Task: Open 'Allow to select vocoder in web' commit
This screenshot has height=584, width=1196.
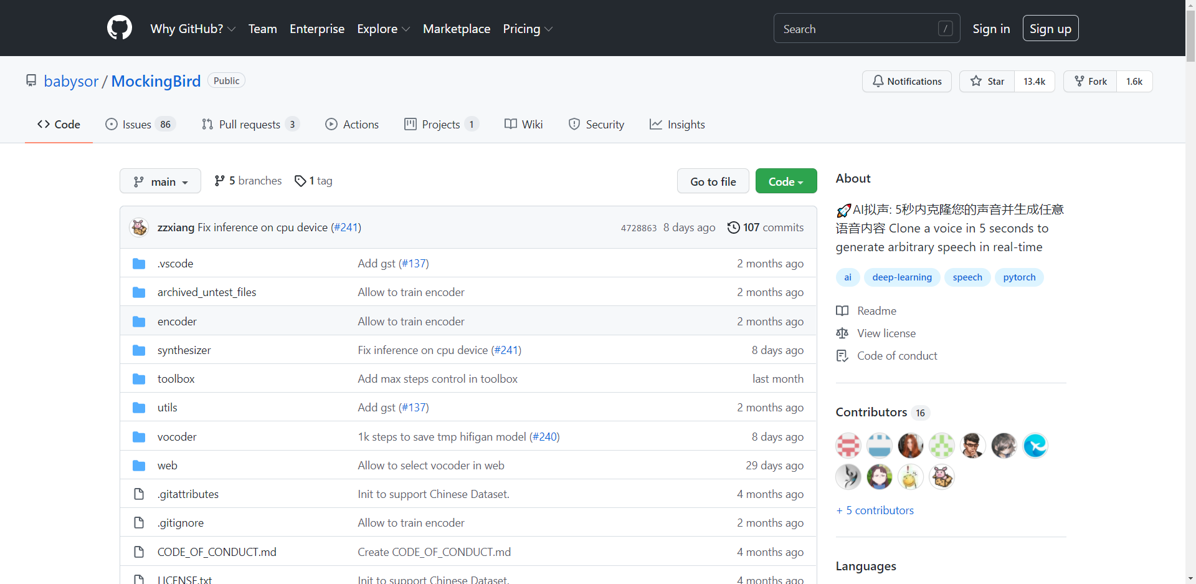Action: coord(431,466)
